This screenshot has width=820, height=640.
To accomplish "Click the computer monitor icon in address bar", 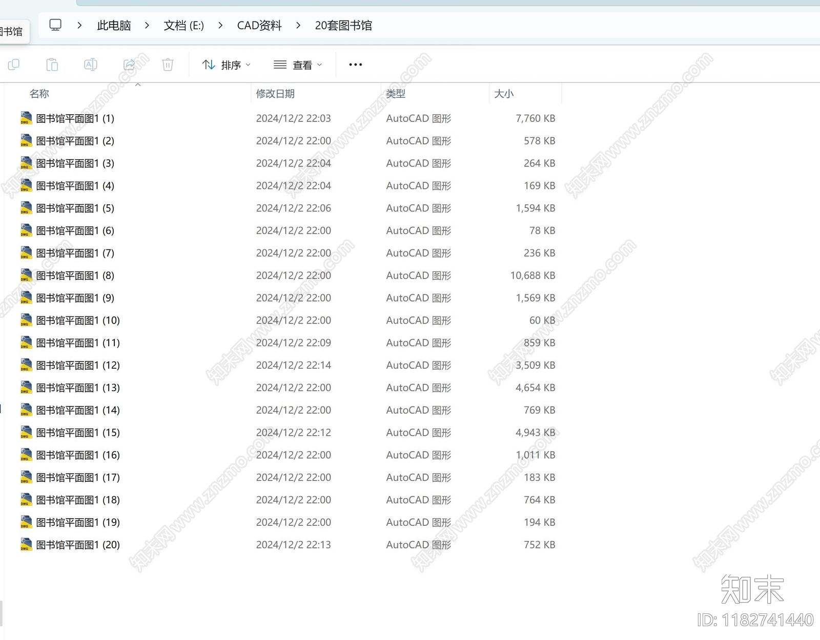I will [55, 25].
